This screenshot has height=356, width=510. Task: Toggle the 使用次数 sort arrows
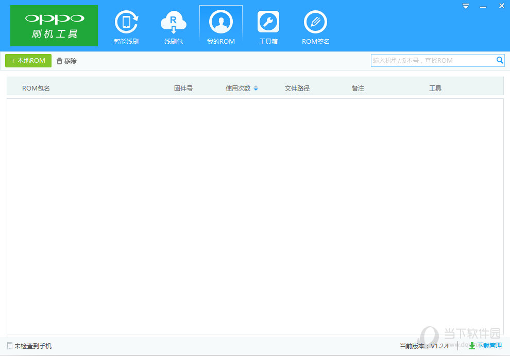[256, 88]
